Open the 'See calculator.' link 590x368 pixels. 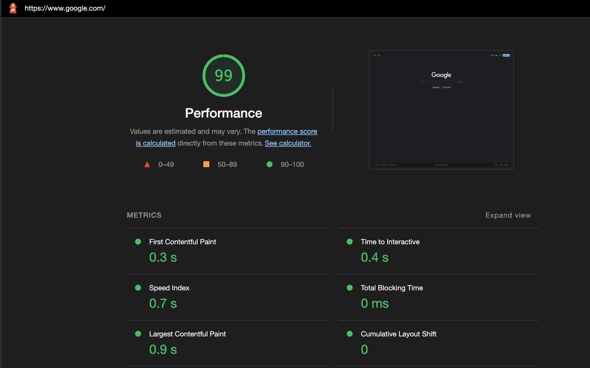click(x=288, y=143)
